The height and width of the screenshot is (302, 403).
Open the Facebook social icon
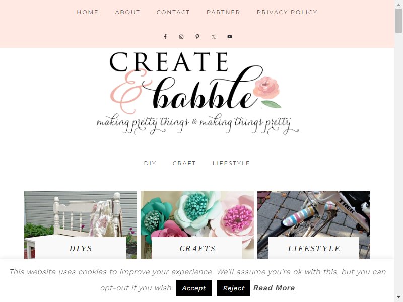coord(165,37)
